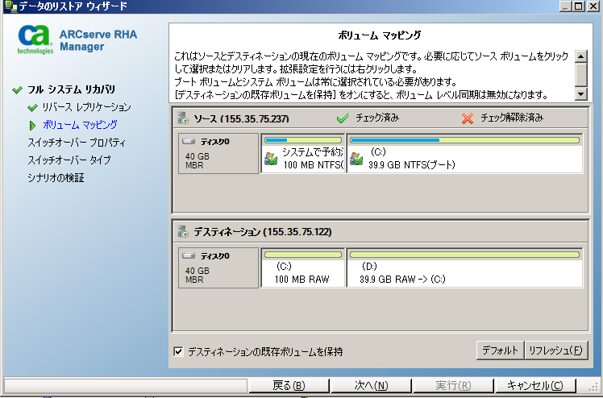Select スイッチオーバー プロパティ wizard step

(x=77, y=143)
